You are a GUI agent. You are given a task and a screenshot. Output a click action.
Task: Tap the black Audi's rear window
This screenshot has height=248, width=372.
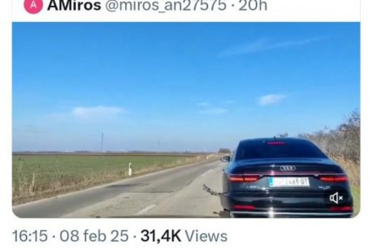click(281, 149)
